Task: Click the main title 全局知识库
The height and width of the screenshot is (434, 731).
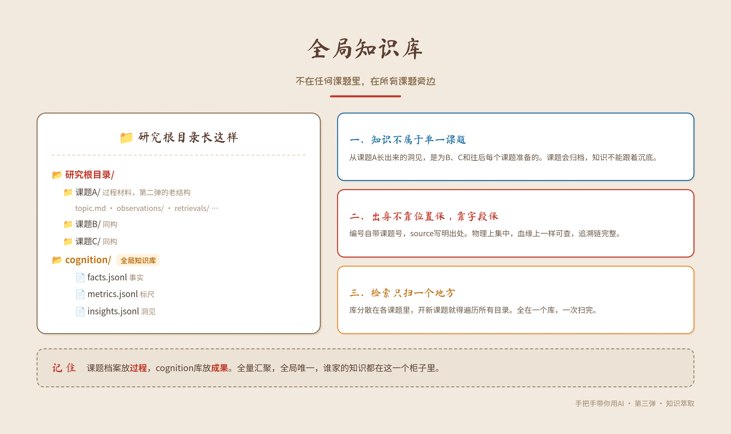Action: coord(365,49)
